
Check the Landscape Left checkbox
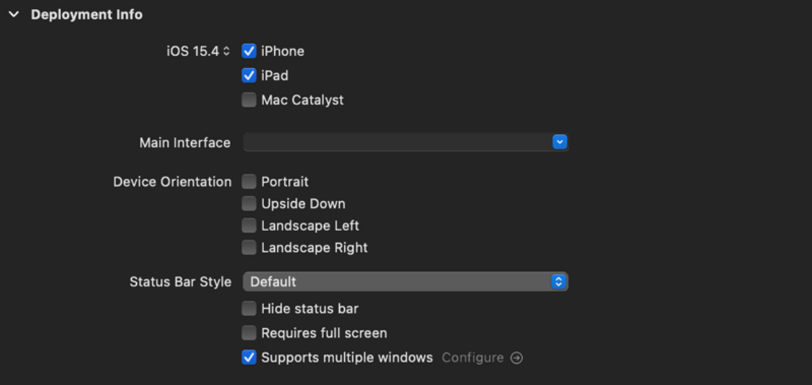tap(249, 226)
